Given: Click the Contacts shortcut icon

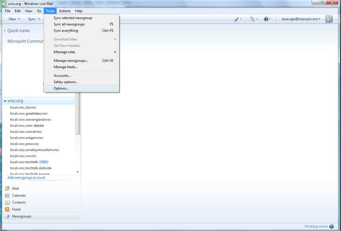Looking at the screenshot, I should pos(7,202).
